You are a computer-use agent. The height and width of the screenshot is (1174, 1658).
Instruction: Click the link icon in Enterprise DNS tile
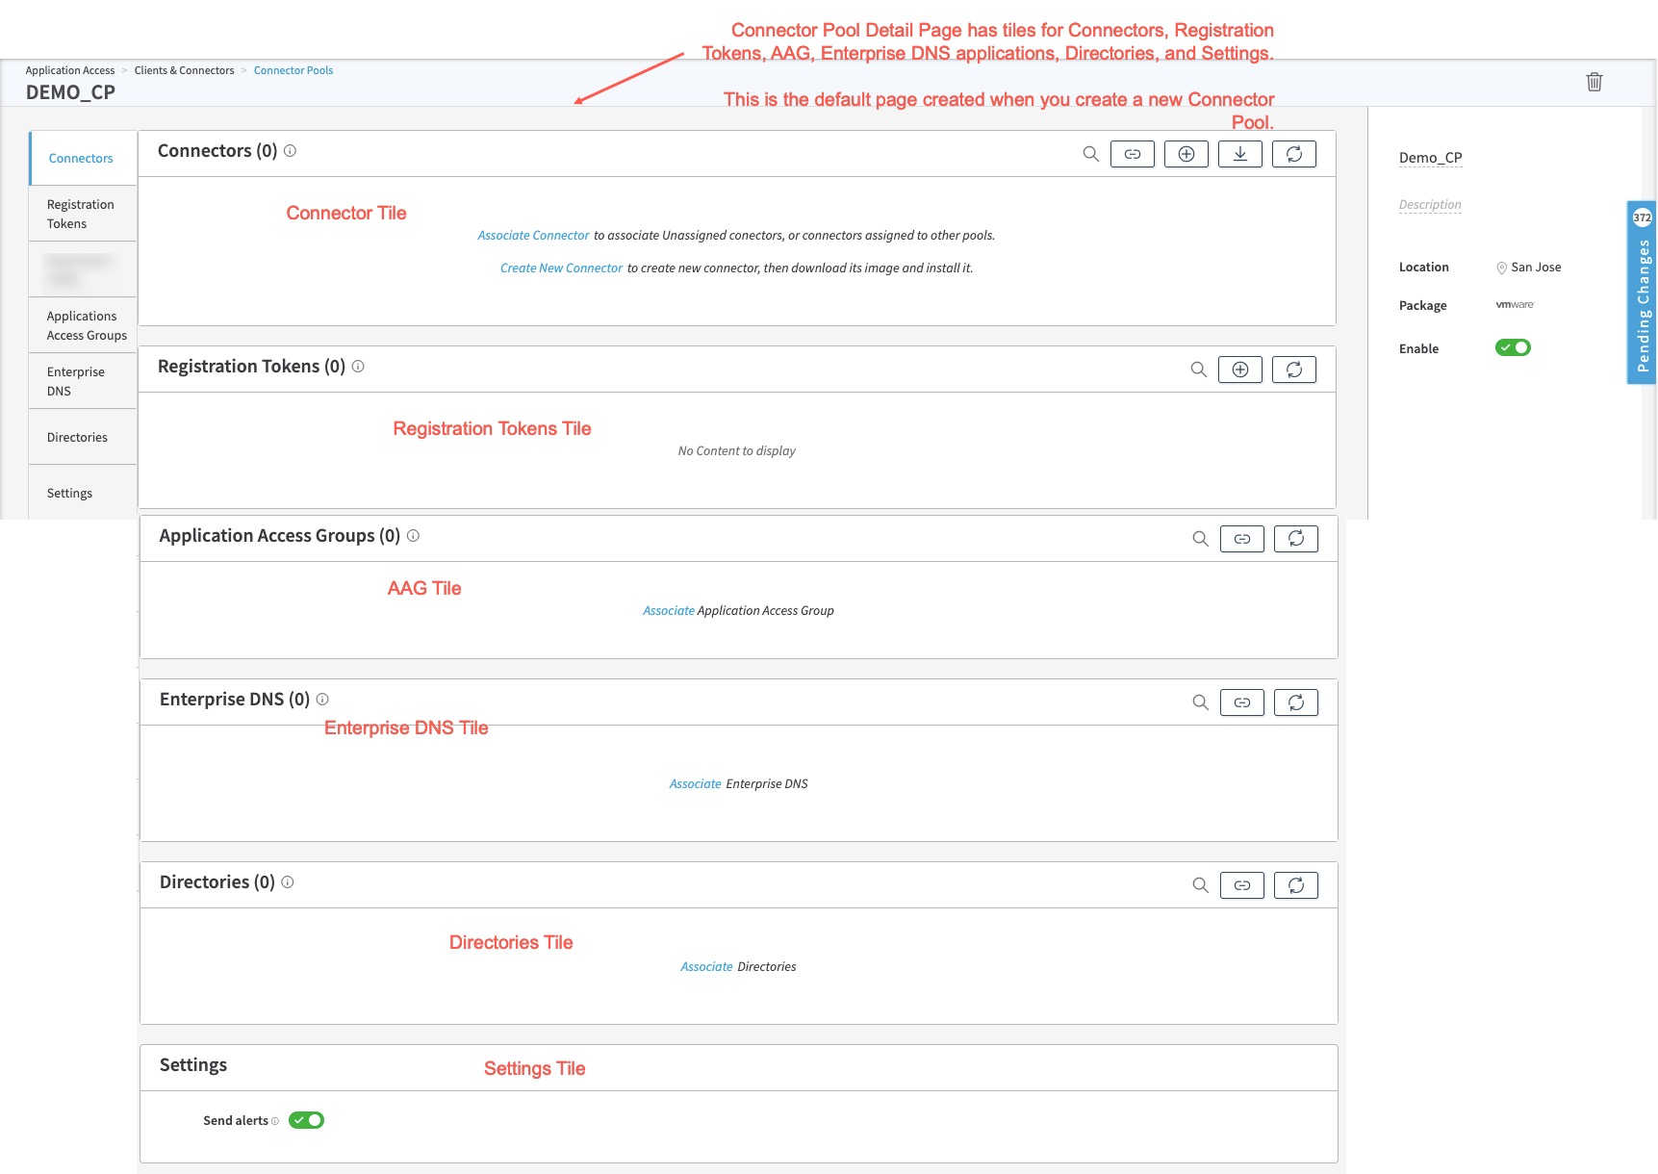(x=1242, y=702)
